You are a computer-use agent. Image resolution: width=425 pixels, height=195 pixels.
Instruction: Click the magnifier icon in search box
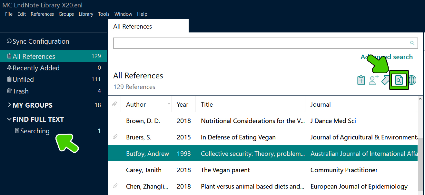[412, 43]
